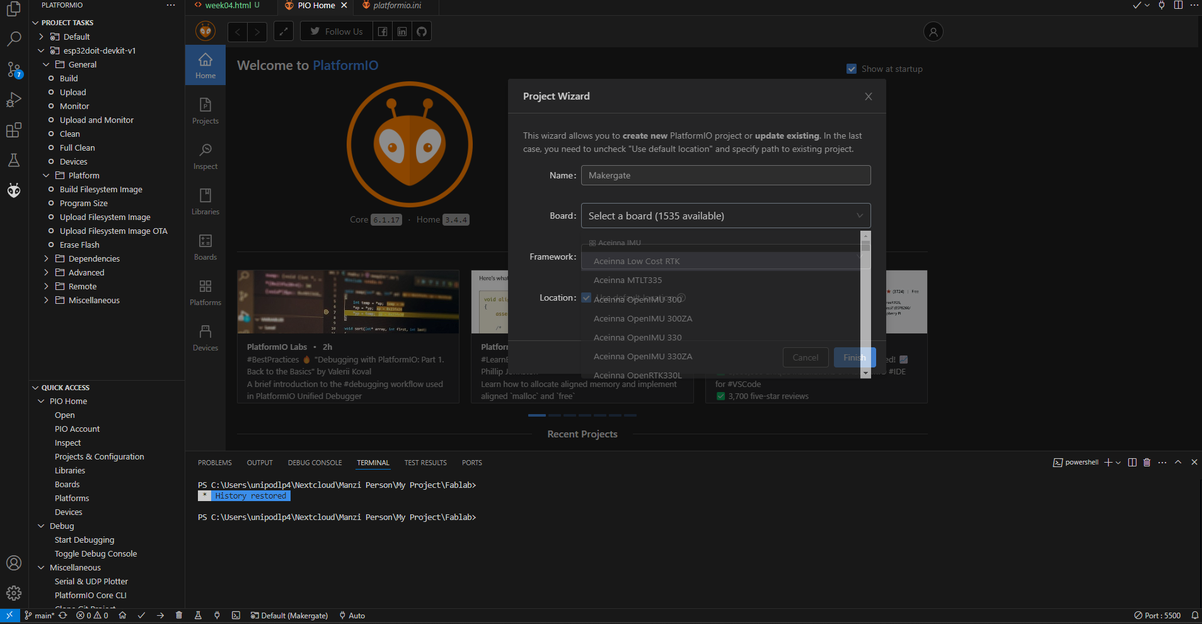Open the Platforms section in PIO Home
This screenshot has height=624, width=1202.
coord(205,292)
